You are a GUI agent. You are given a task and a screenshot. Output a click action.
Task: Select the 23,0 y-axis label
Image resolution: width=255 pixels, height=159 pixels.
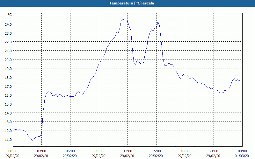coord(8,33)
